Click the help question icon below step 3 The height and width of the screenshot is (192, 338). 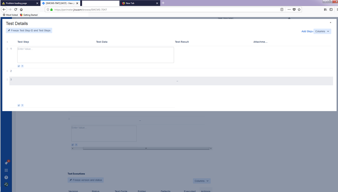(22, 105)
